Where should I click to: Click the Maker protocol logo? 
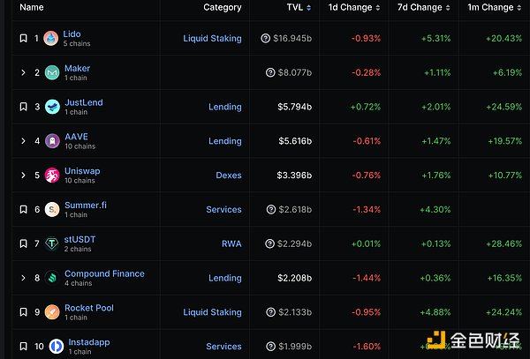(51, 72)
